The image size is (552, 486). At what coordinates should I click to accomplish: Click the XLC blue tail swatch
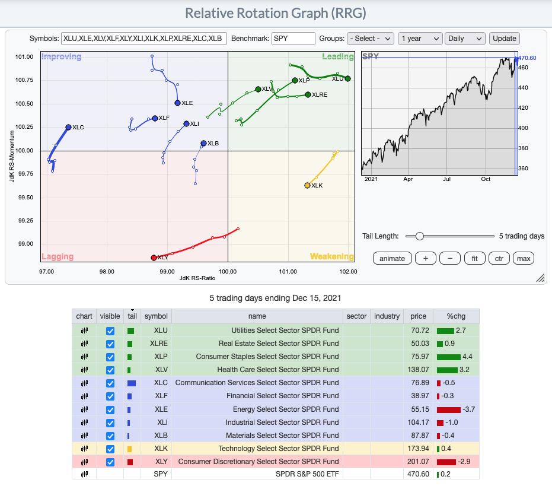click(x=131, y=383)
